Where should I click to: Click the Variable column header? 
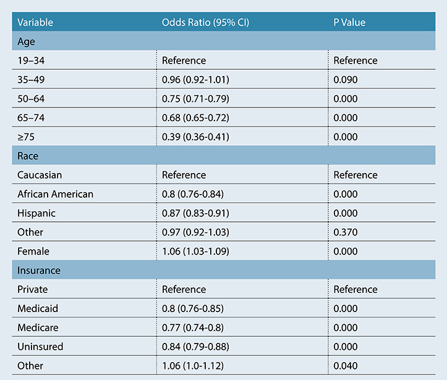pyautogui.click(x=35, y=23)
